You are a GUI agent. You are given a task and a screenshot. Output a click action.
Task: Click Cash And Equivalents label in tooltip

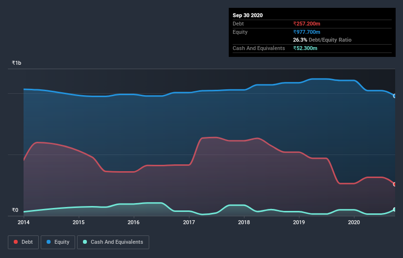259,48
